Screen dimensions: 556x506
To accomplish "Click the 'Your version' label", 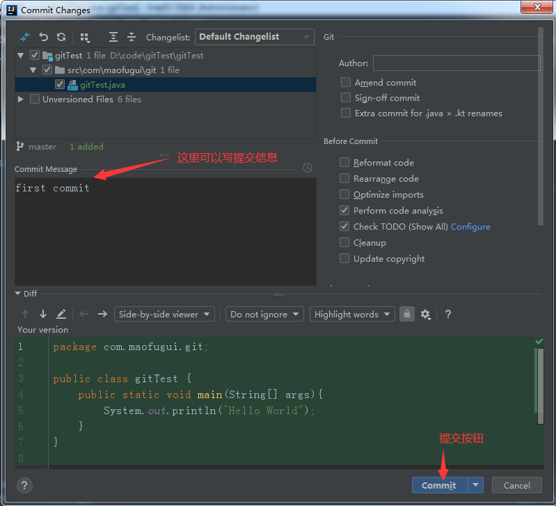I will [x=43, y=330].
